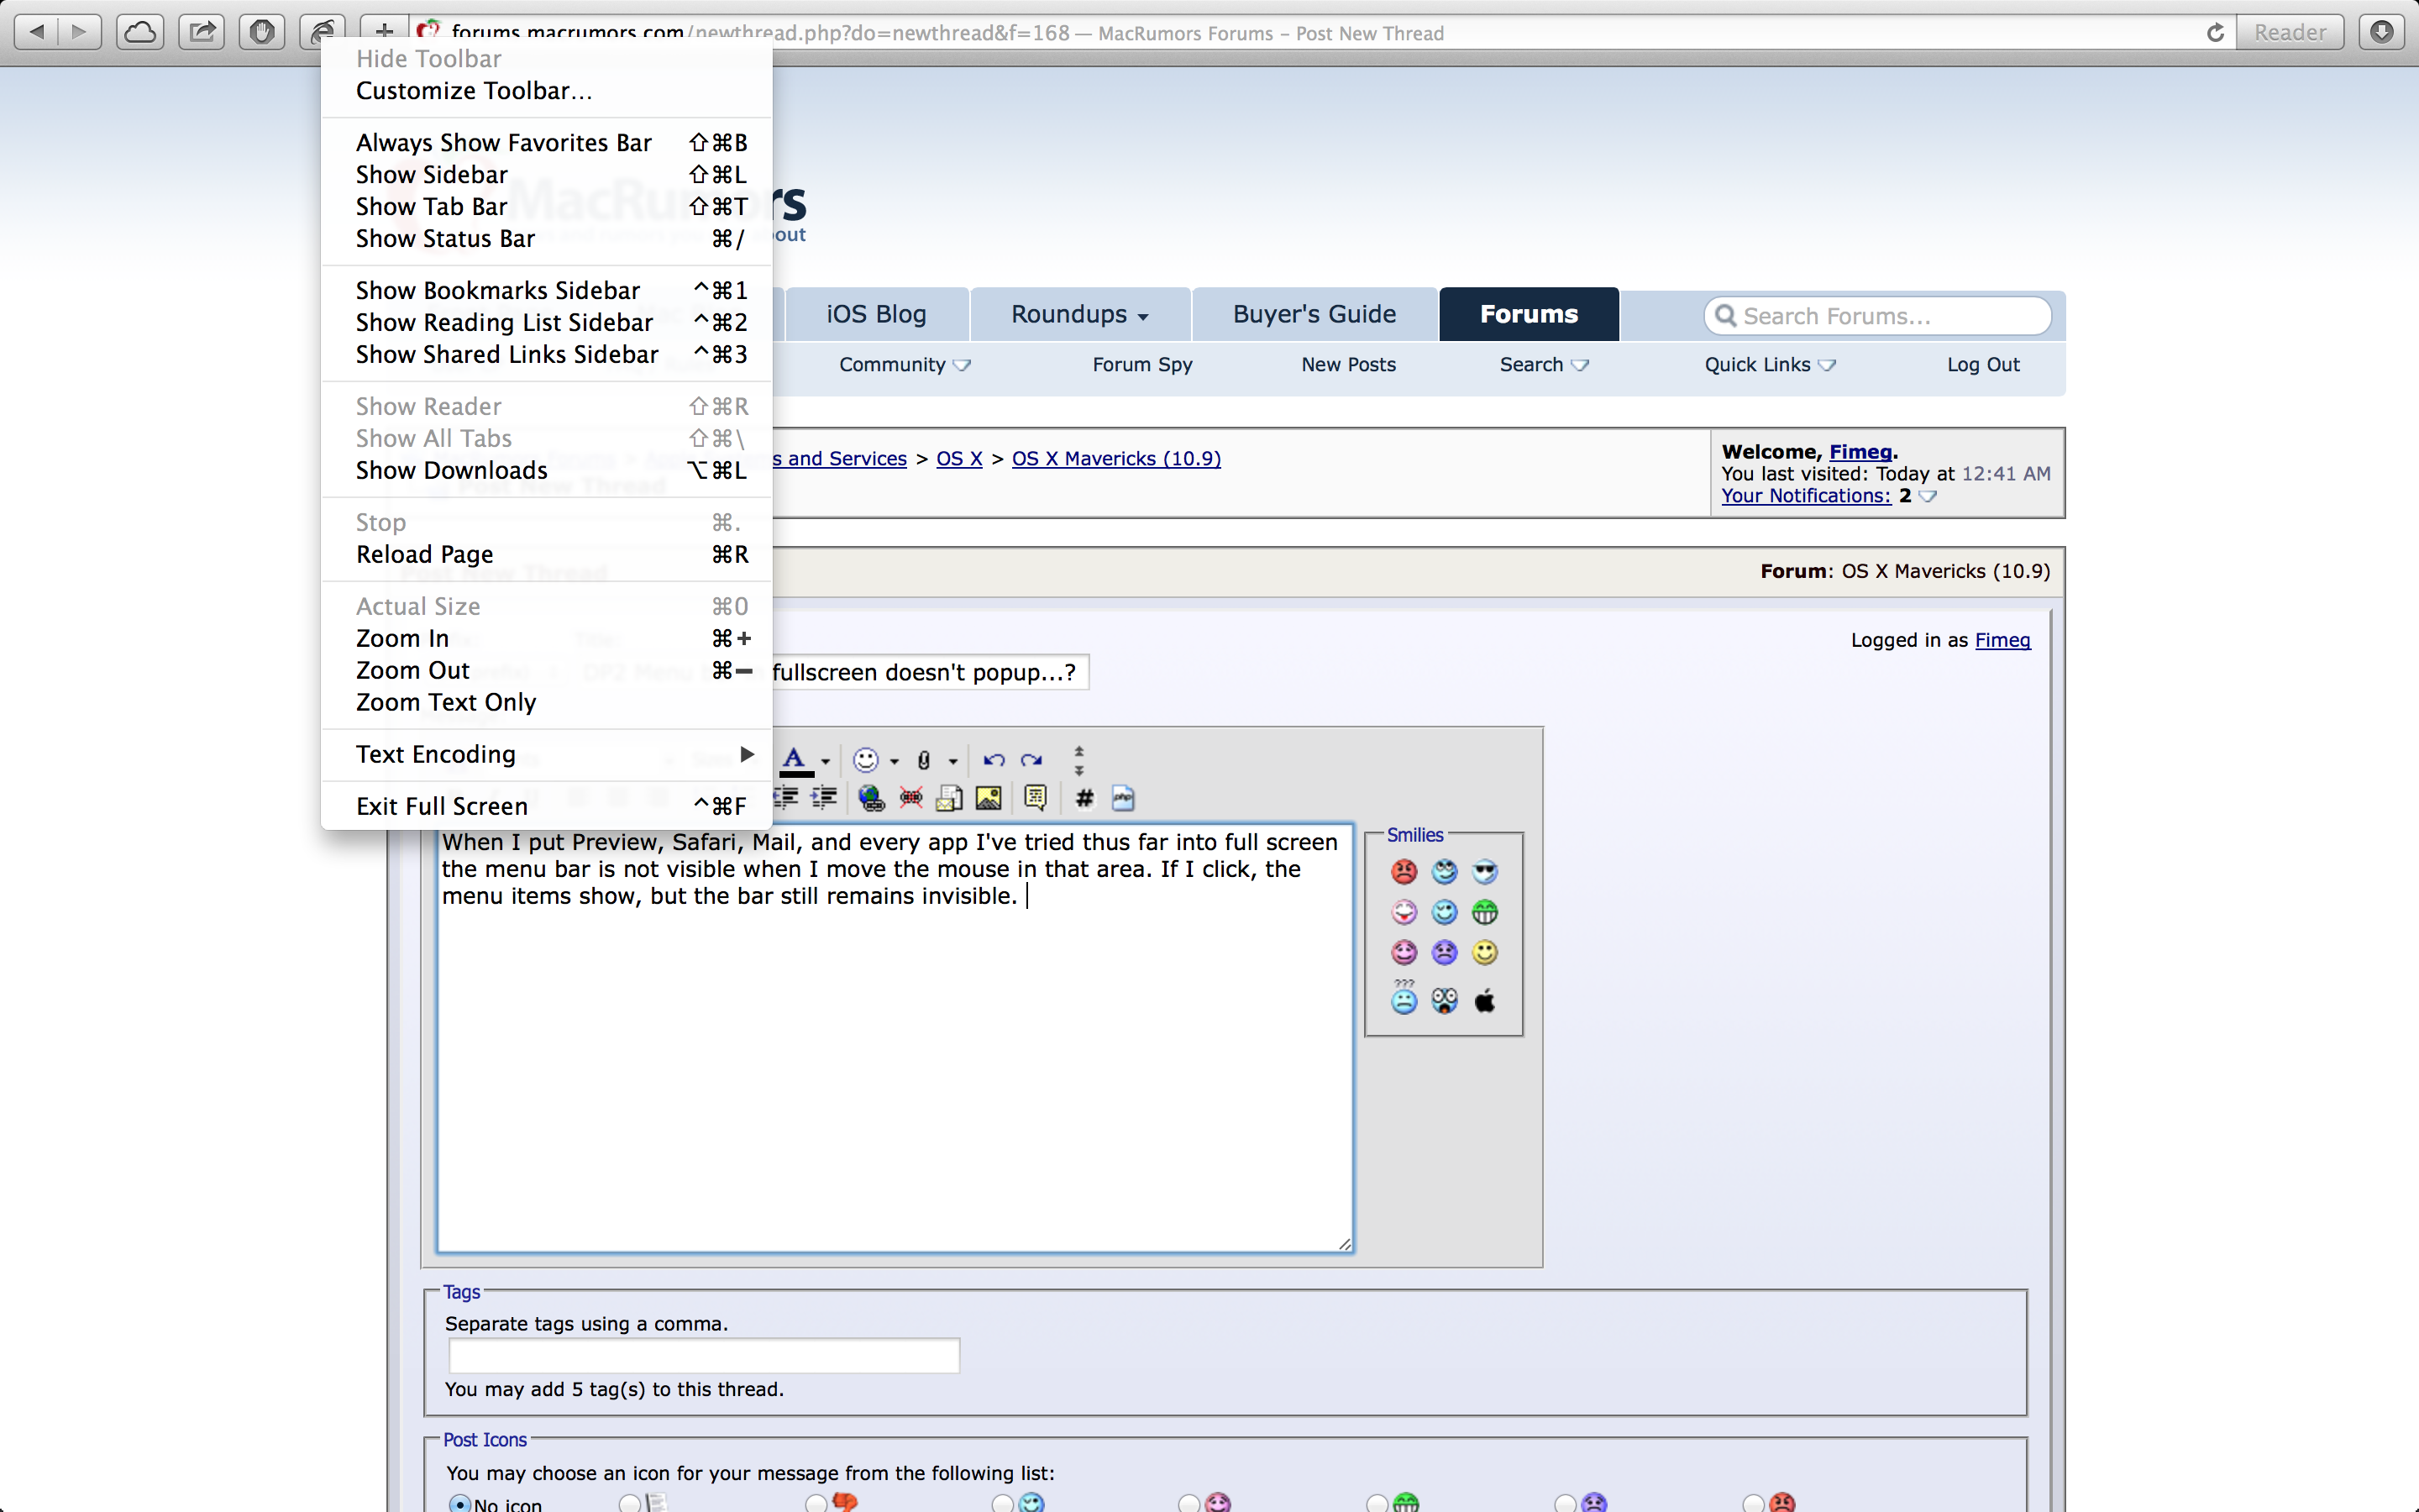
Task: Click the hand-shaped extension toolbar button
Action: point(262,32)
